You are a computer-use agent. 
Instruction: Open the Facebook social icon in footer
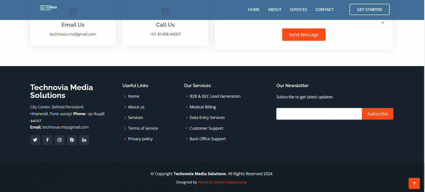click(48, 140)
